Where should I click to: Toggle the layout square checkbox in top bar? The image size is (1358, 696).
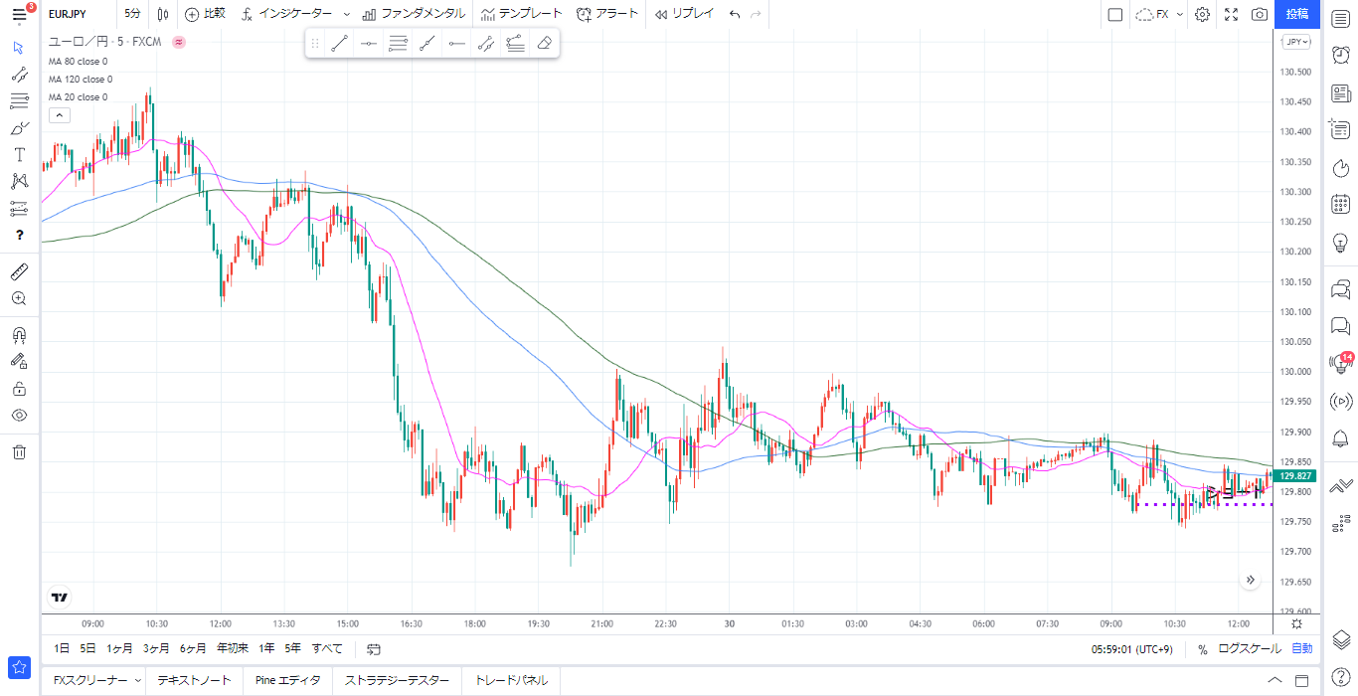pyautogui.click(x=1114, y=14)
